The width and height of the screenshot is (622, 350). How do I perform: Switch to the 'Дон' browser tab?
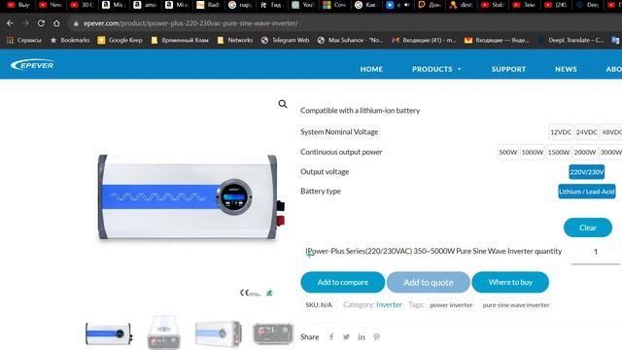coord(430,5)
